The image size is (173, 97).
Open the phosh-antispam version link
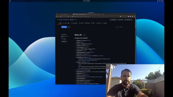pos(92,80)
